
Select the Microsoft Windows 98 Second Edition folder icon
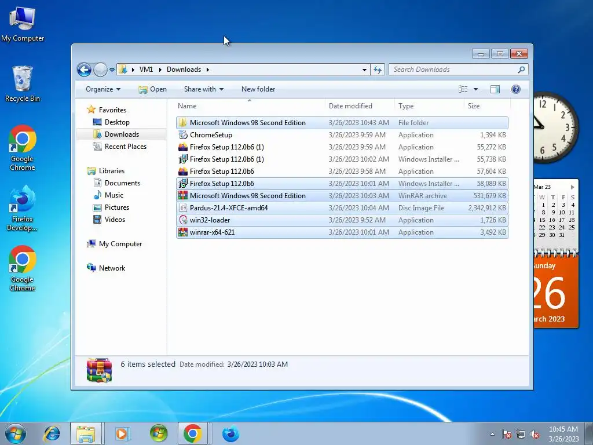183,123
